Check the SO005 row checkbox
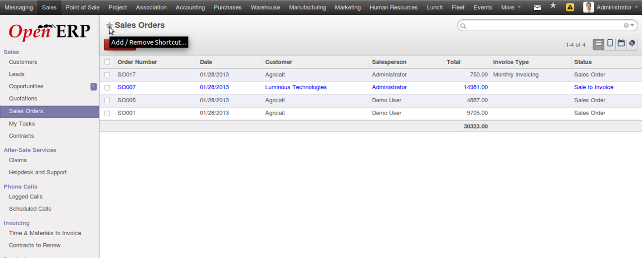Screen dimensions: 642x258 (x=107, y=101)
